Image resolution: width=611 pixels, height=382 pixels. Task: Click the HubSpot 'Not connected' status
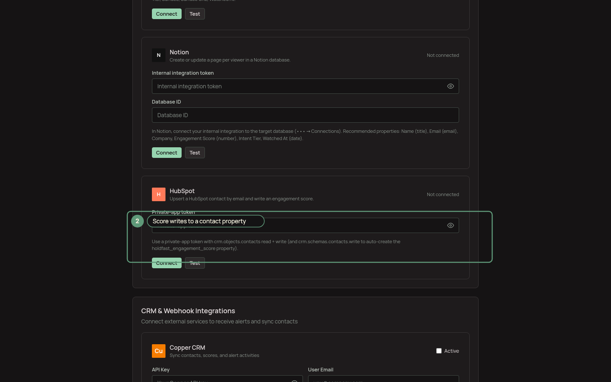coord(443,194)
